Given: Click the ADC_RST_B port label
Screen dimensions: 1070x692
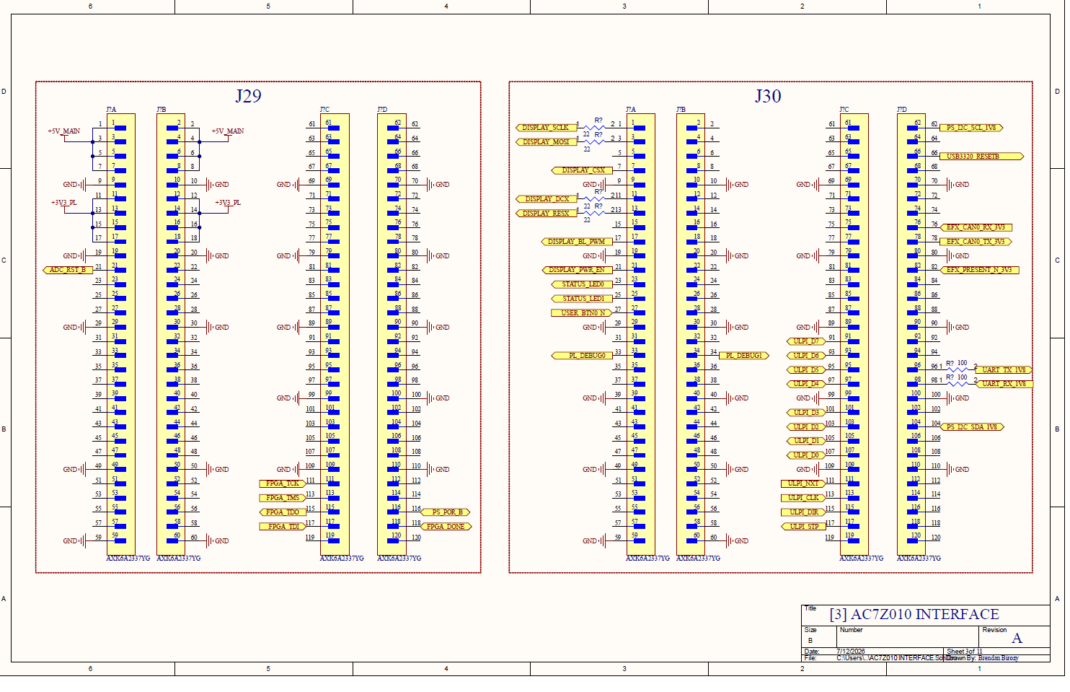Looking at the screenshot, I should (68, 270).
